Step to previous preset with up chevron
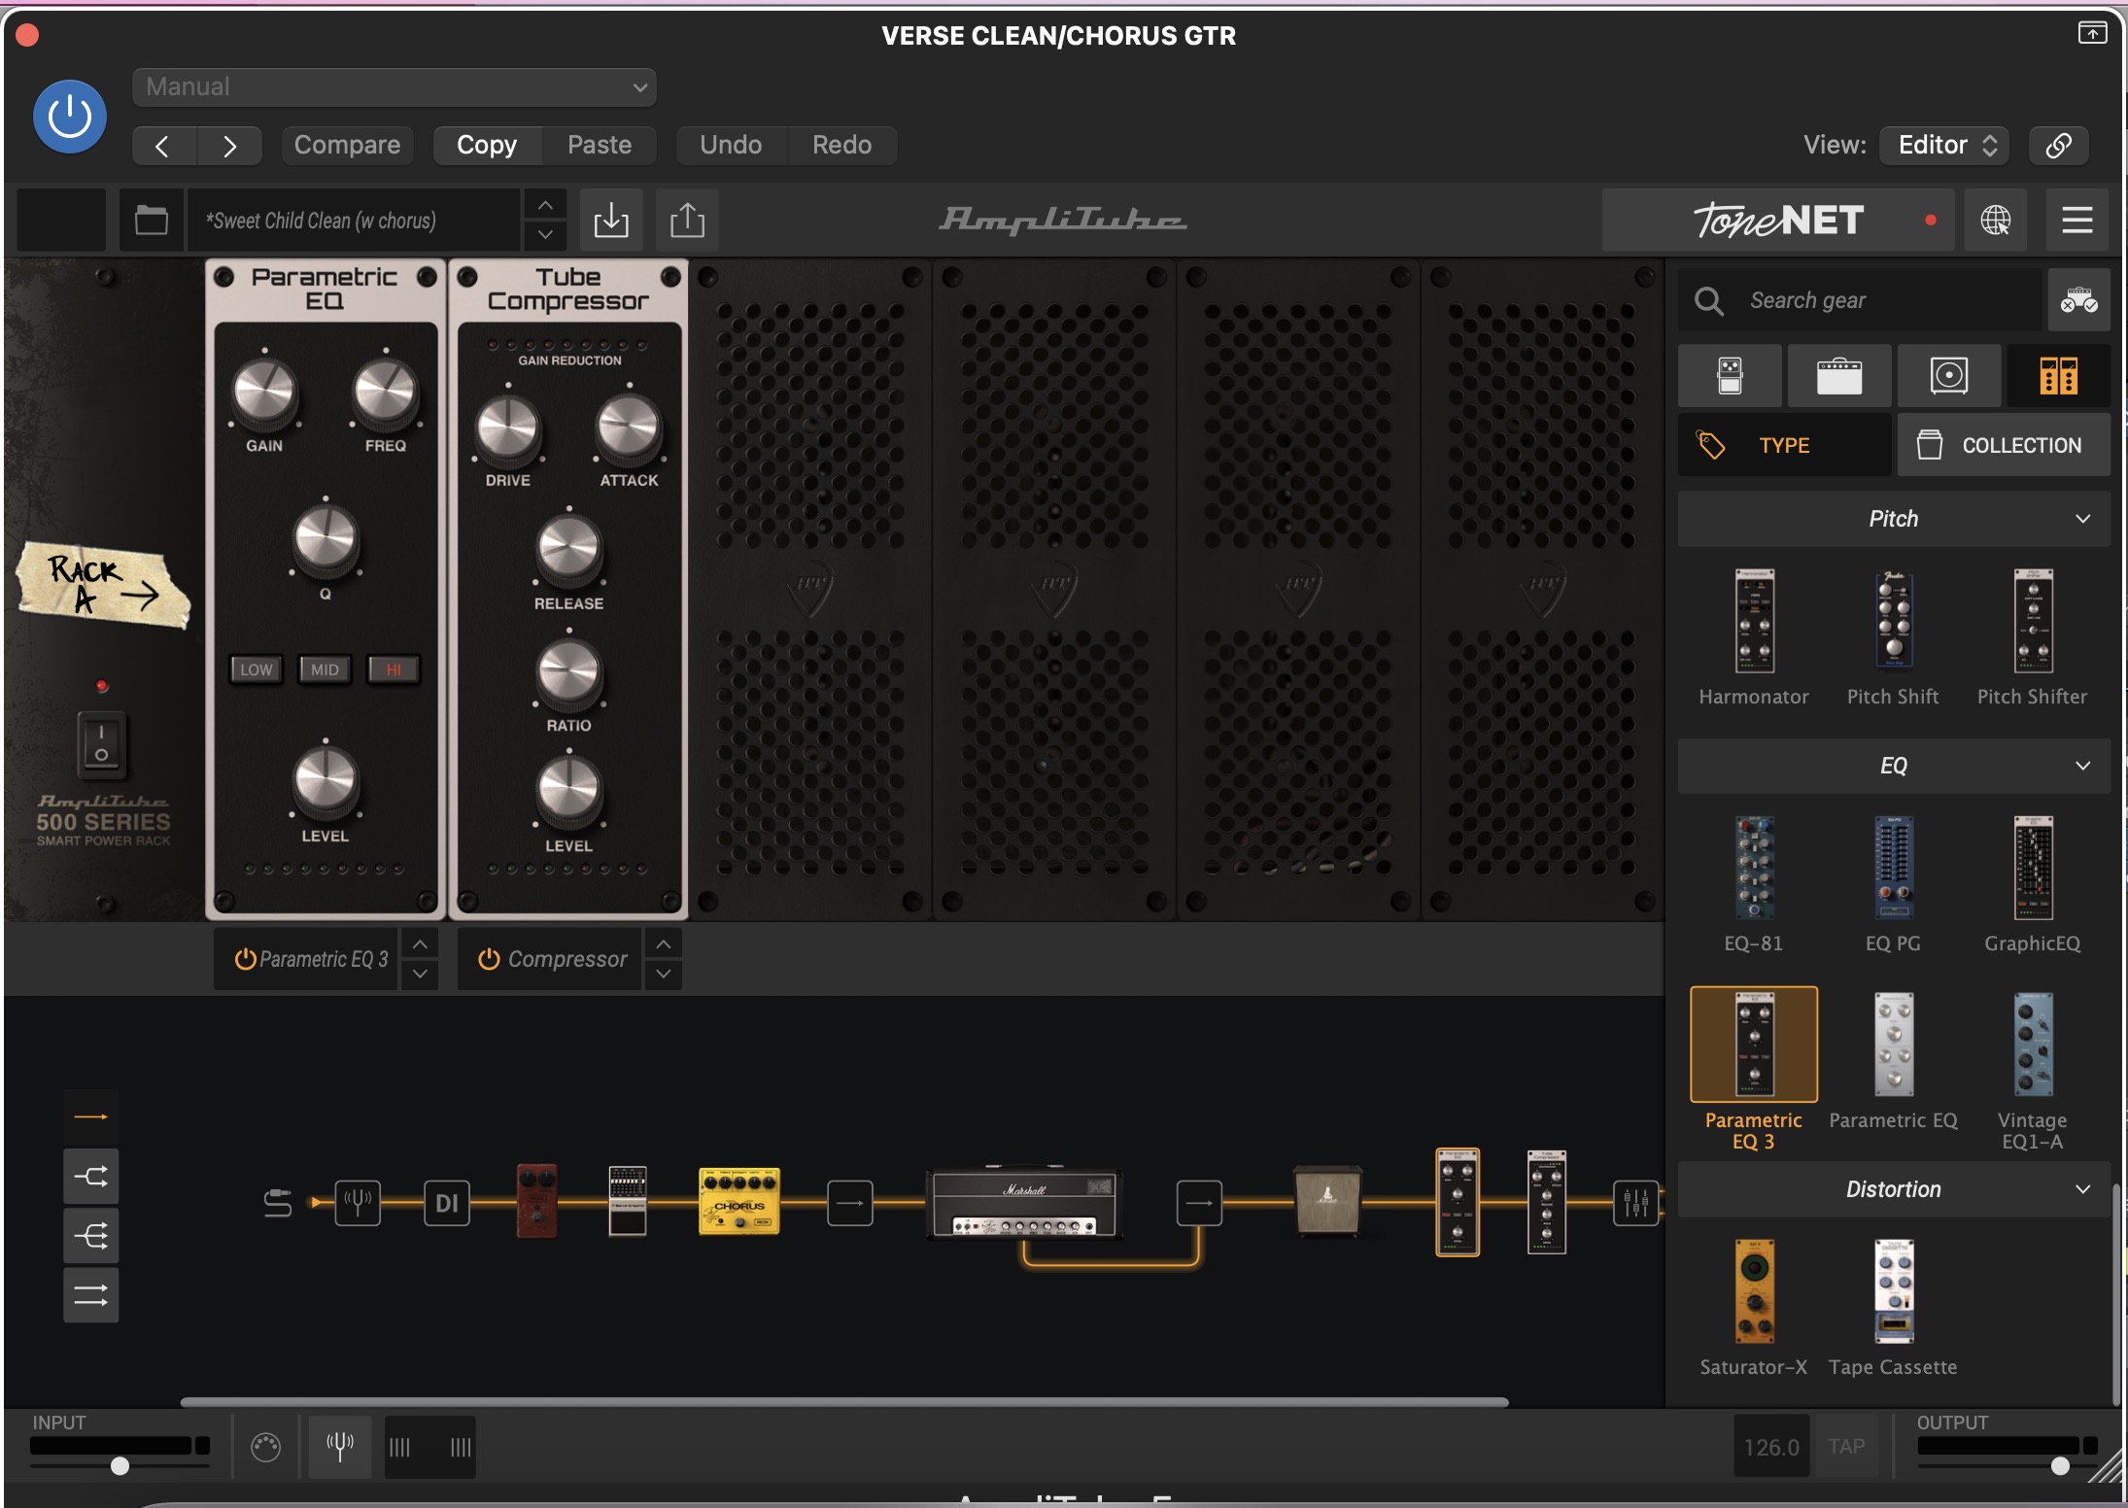Image resolution: width=2128 pixels, height=1508 pixels. coord(546,205)
